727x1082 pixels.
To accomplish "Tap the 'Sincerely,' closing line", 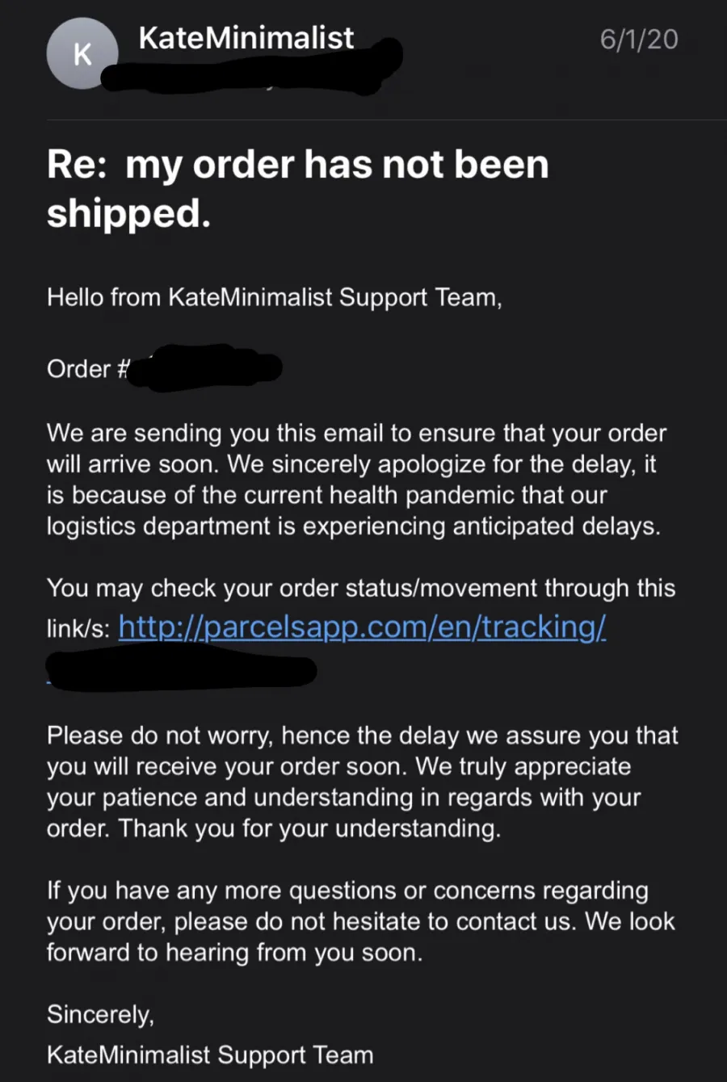I will (100, 1014).
